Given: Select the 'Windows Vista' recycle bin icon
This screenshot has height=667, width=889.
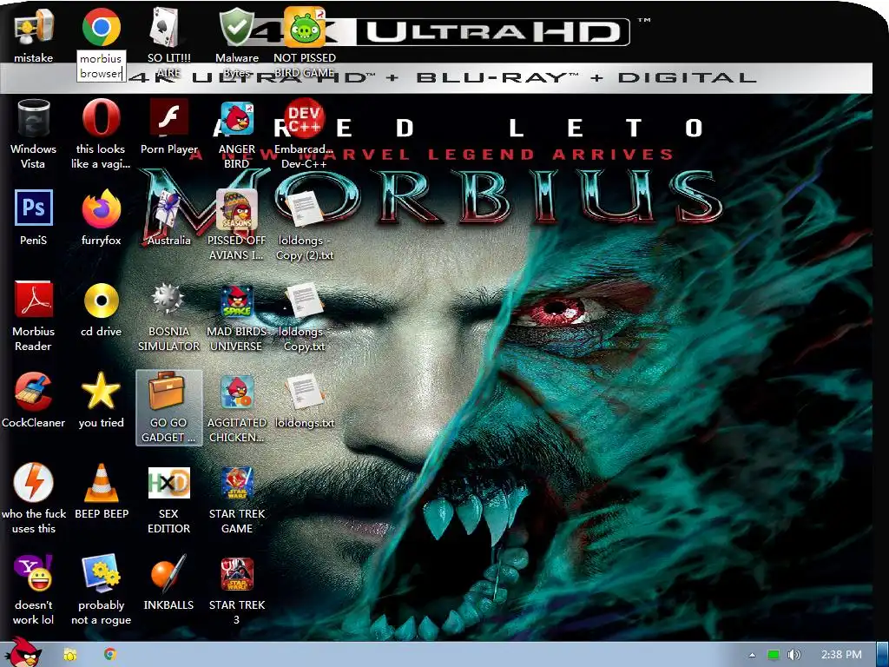Looking at the screenshot, I should [x=34, y=118].
